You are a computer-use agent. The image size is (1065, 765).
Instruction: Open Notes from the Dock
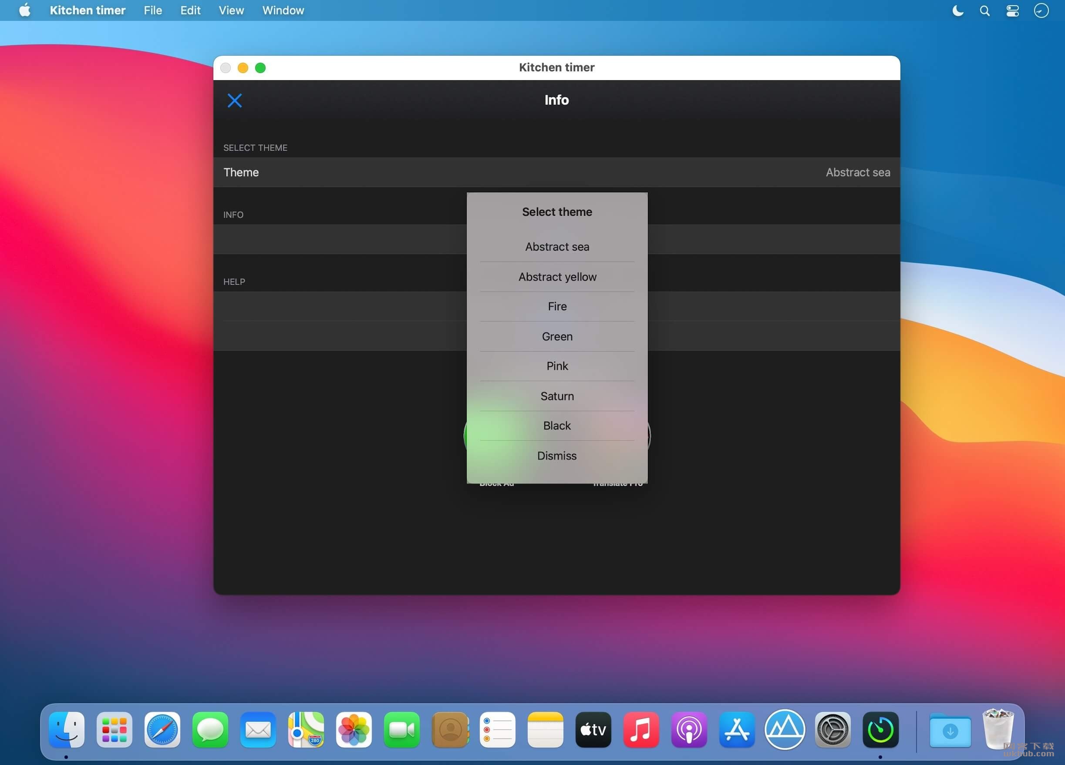(546, 730)
